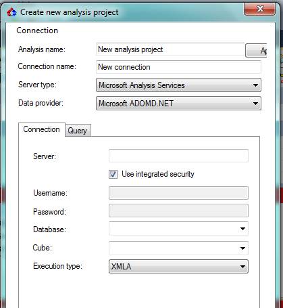
Task: Click the Server input field
Action: (x=178, y=156)
